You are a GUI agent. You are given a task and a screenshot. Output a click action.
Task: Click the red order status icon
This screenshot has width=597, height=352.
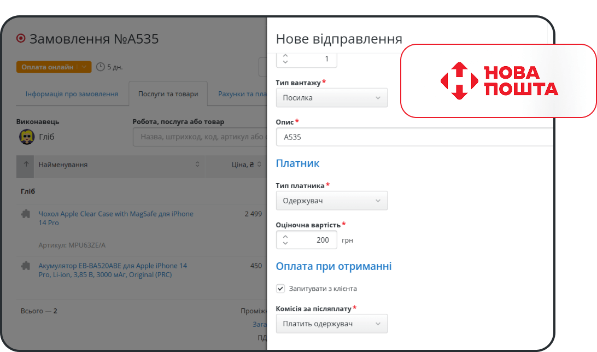(21, 39)
